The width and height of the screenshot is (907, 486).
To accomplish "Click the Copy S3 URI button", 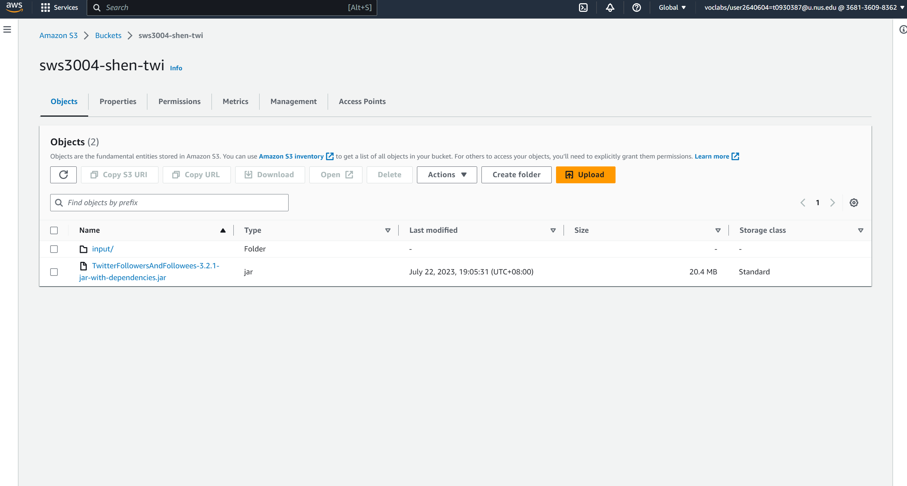I will coord(120,175).
